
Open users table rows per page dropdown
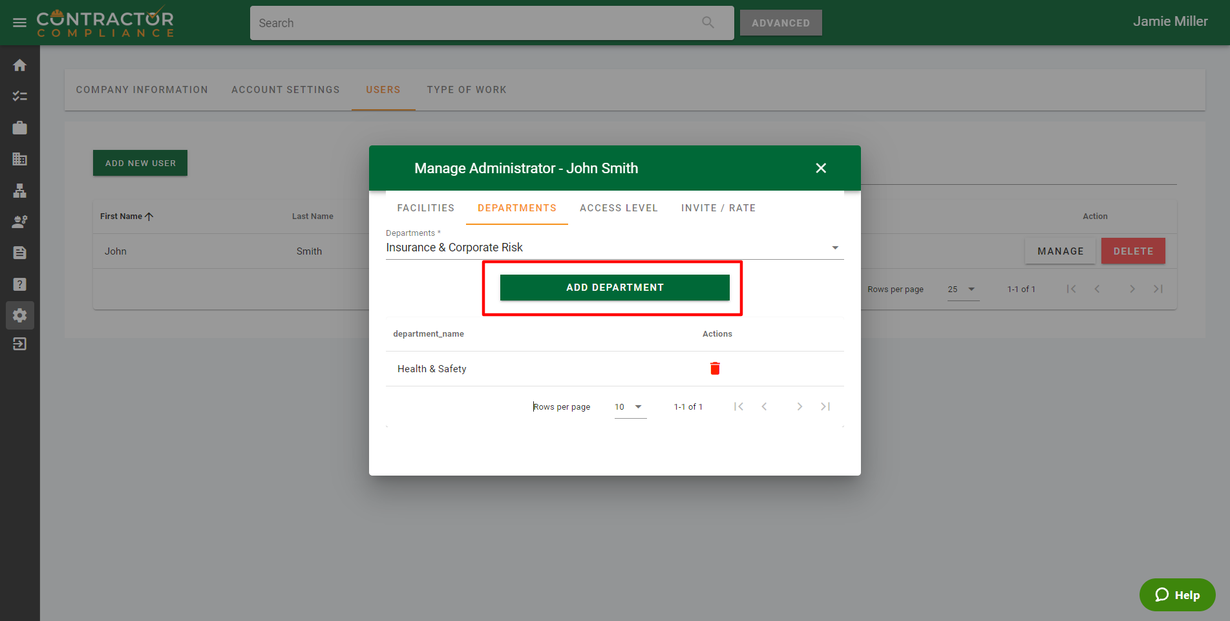pyautogui.click(x=962, y=289)
